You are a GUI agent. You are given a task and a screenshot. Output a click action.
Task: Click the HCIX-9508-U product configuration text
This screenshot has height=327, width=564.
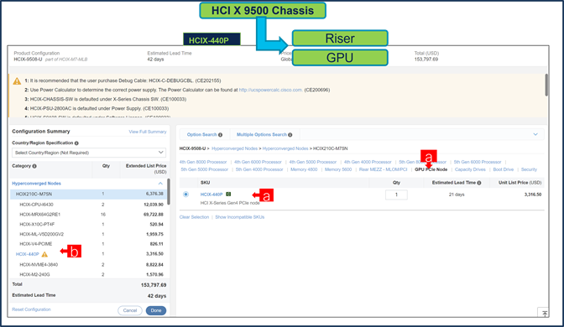(x=28, y=60)
